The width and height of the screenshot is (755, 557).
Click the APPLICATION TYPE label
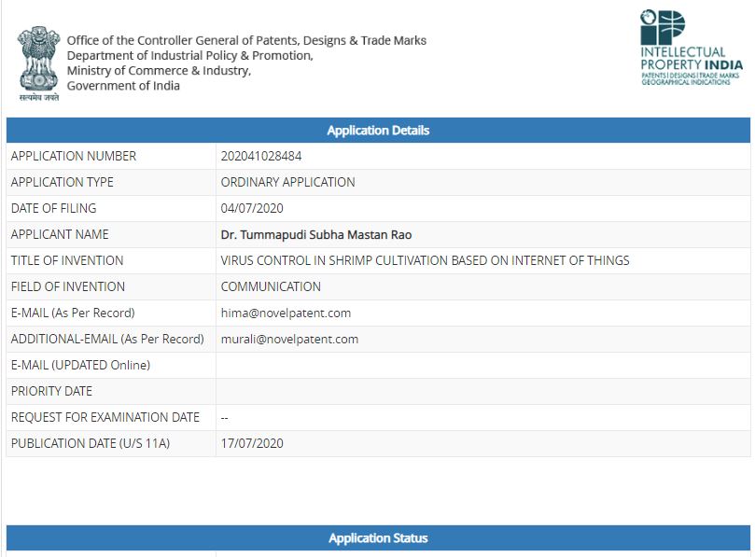coord(63,183)
